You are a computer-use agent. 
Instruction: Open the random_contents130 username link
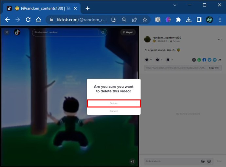(167, 38)
